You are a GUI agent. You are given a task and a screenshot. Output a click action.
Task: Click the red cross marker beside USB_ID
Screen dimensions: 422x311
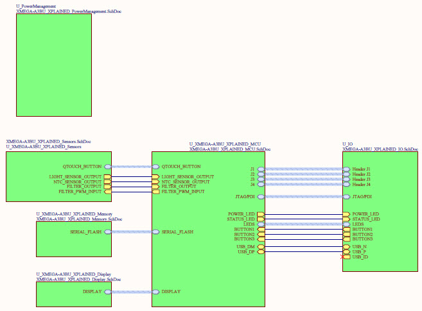click(x=342, y=257)
